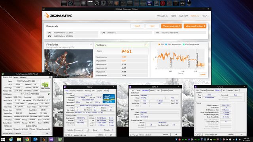Screen dimensions: 253x142
Task: Click the Fire Strike preview thumbnail
Action: pyautogui.click(x=69, y=63)
